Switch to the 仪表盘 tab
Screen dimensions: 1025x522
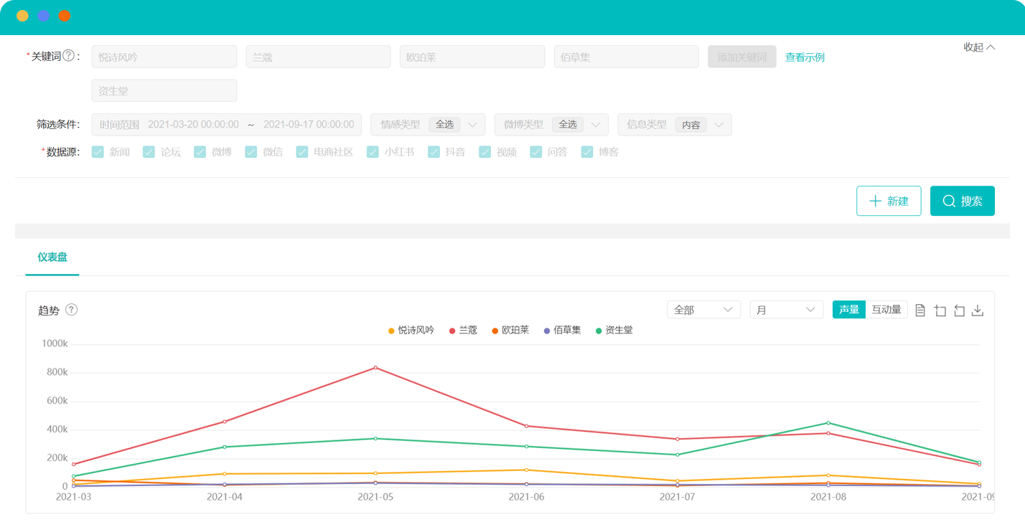click(52, 257)
